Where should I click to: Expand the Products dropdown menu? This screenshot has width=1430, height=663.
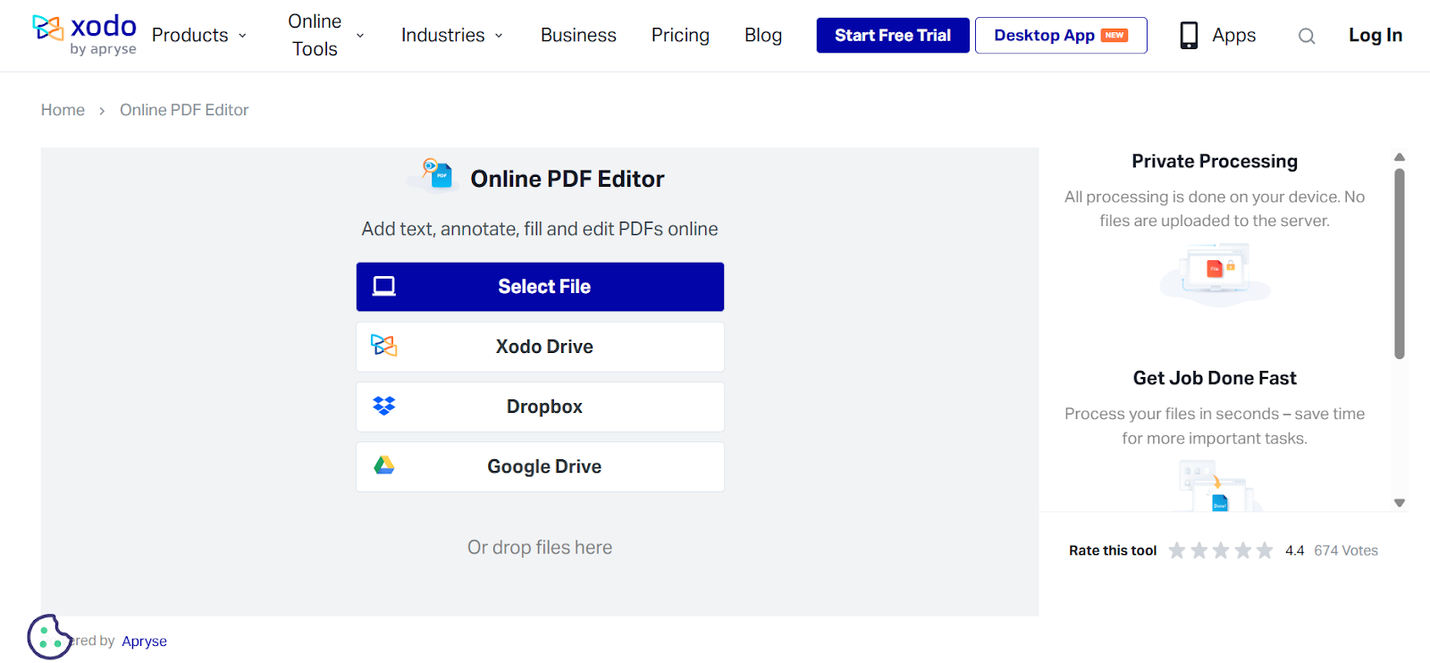point(198,35)
